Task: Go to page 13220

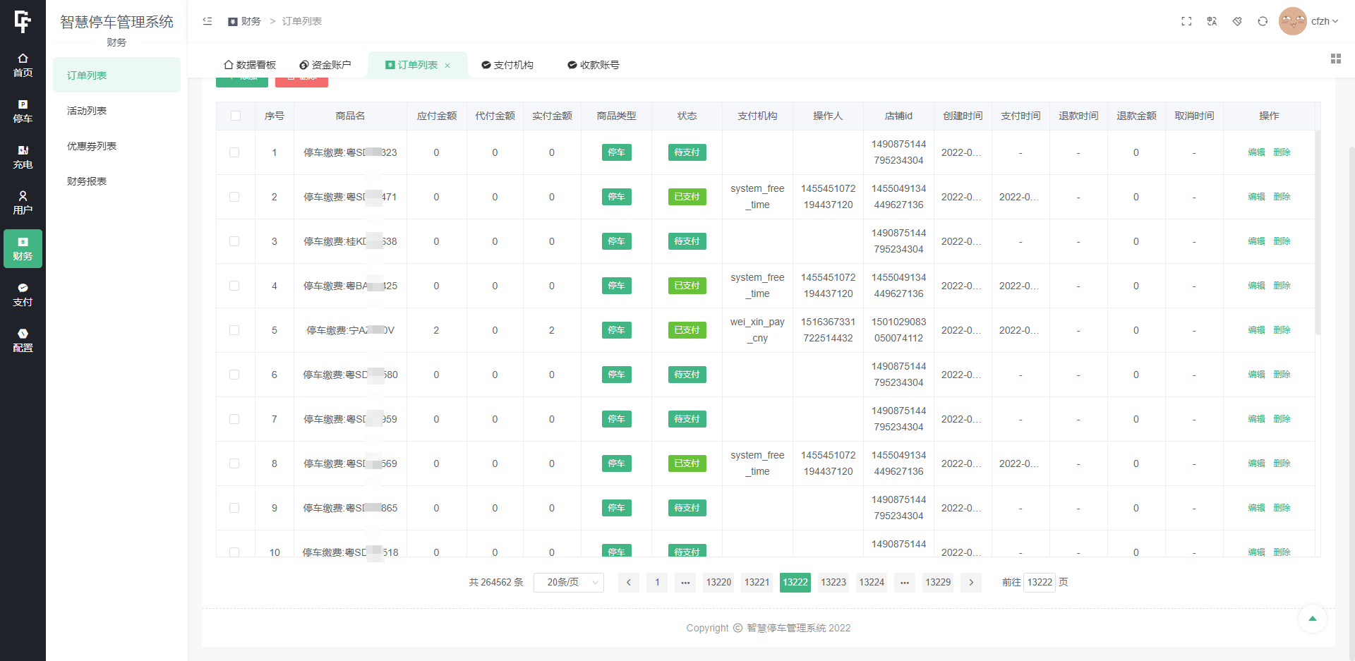Action: coord(718,582)
